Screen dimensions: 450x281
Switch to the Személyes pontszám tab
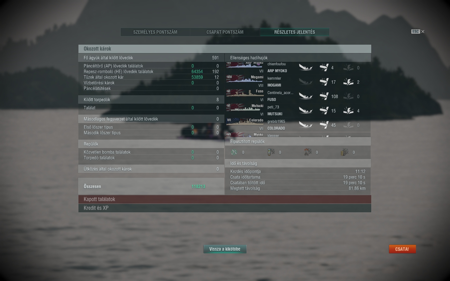pyautogui.click(x=155, y=32)
